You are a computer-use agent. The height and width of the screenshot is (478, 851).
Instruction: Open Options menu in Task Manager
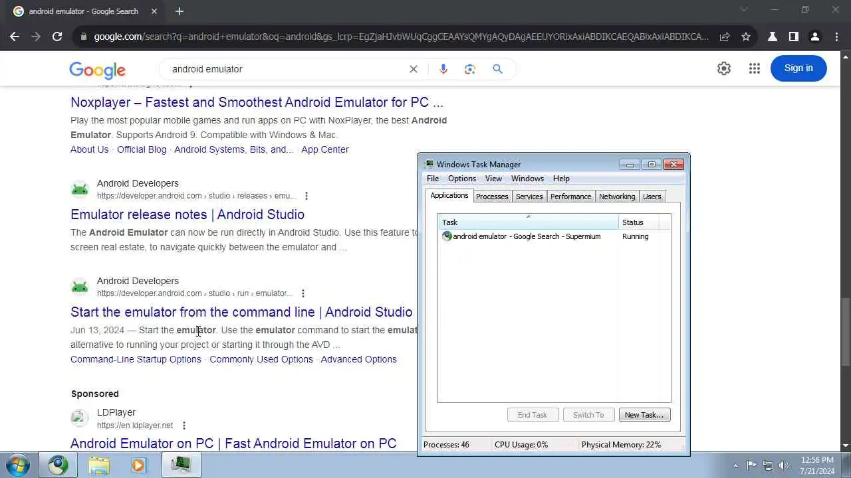[462, 179]
